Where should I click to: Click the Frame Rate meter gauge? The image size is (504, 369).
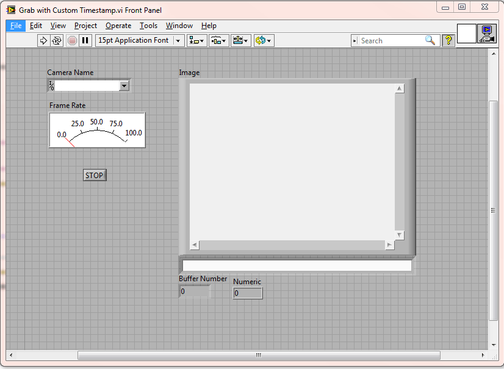click(97, 130)
